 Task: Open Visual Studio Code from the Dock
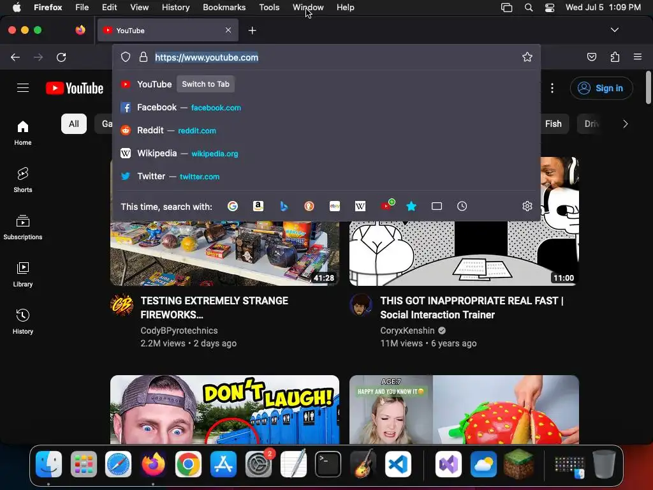point(398,464)
